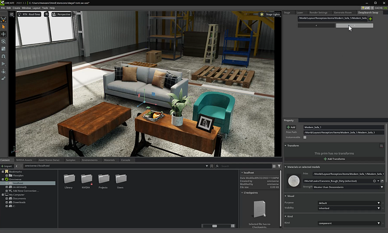Click the Import button in Content browser
The height and width of the screenshot is (233, 388).
pos(7,166)
